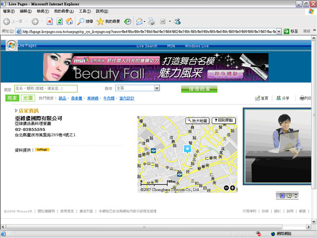
Task: Click the 分享 share icon link
Action: point(283,98)
